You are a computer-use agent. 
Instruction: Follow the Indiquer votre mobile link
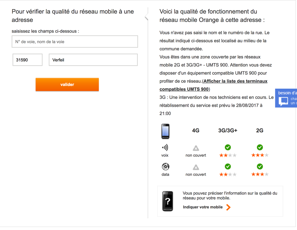click(203, 207)
